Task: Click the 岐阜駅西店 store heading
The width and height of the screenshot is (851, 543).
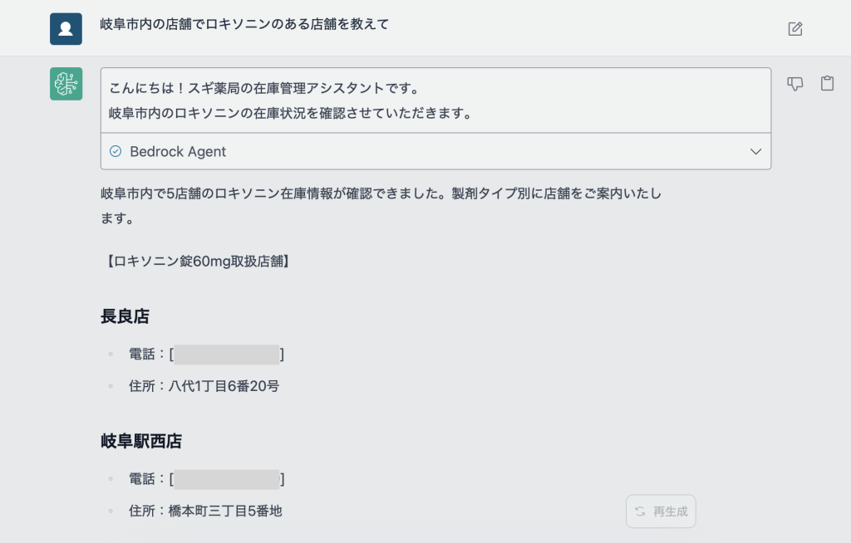Action: click(141, 441)
